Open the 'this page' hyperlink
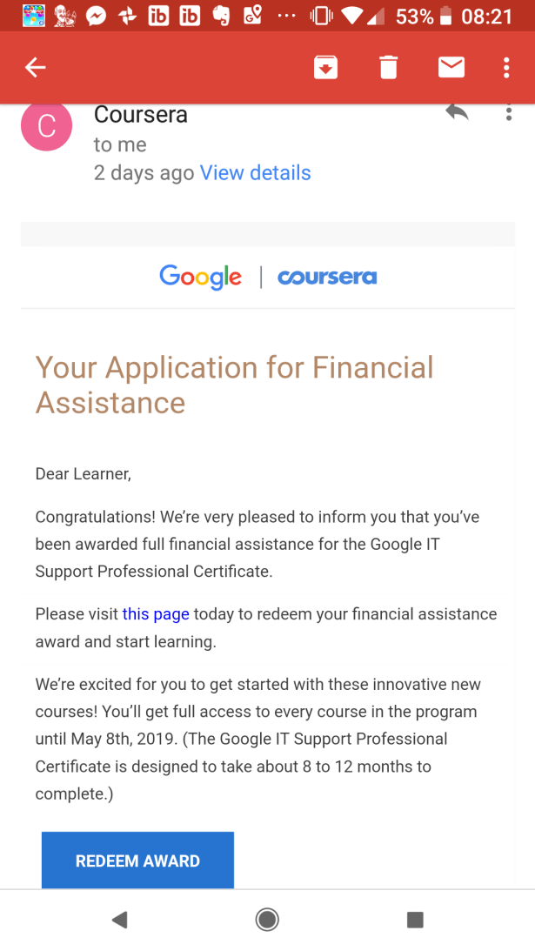Image resolution: width=535 pixels, height=951 pixels. [x=156, y=614]
